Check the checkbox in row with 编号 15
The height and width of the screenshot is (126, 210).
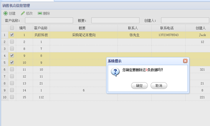(12, 97)
